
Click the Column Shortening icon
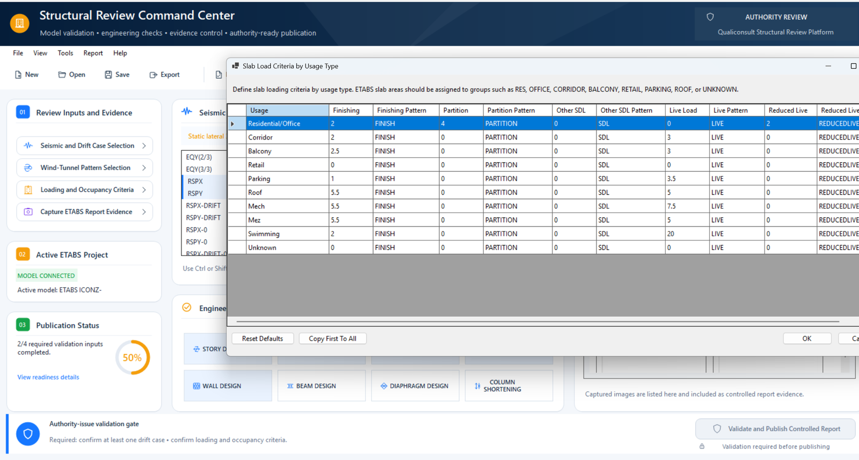477,386
